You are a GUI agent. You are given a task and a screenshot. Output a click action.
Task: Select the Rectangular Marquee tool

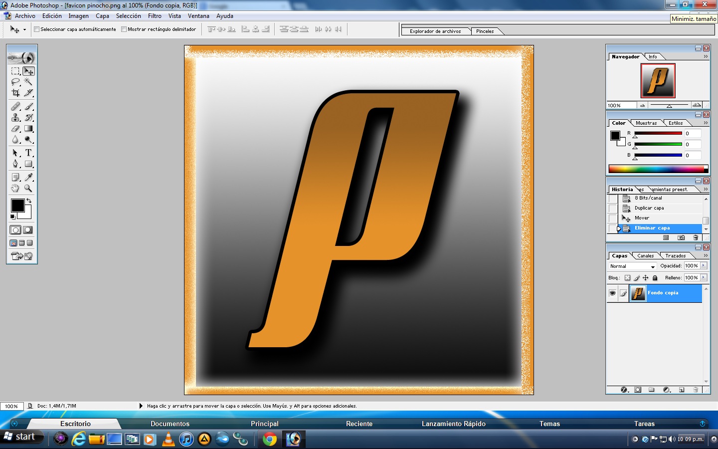point(15,71)
